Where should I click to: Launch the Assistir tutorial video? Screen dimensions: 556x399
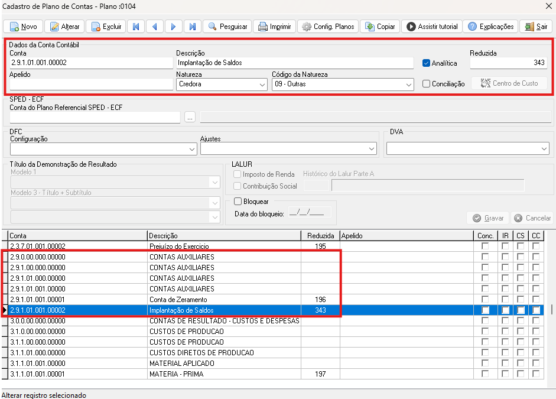tap(432, 27)
